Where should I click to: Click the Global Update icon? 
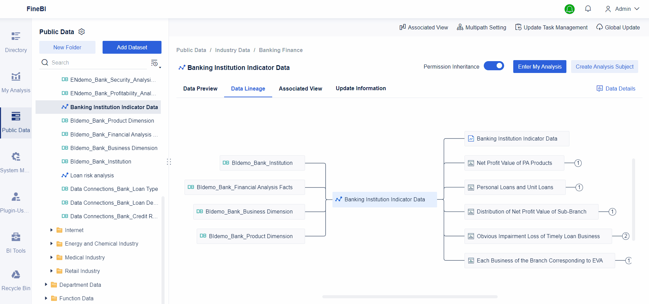point(599,27)
